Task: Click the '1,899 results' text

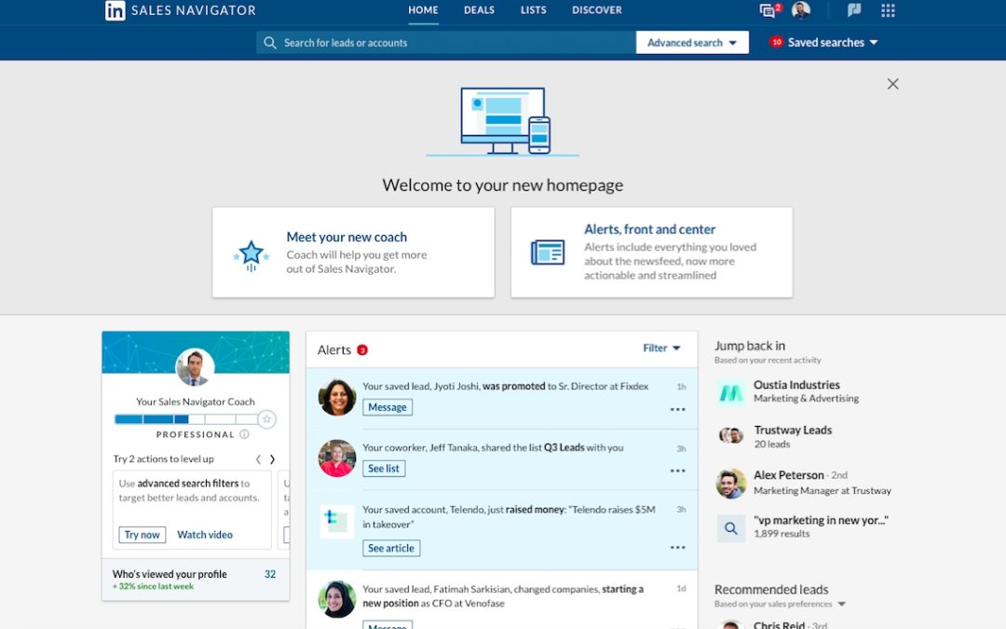Action: (782, 534)
